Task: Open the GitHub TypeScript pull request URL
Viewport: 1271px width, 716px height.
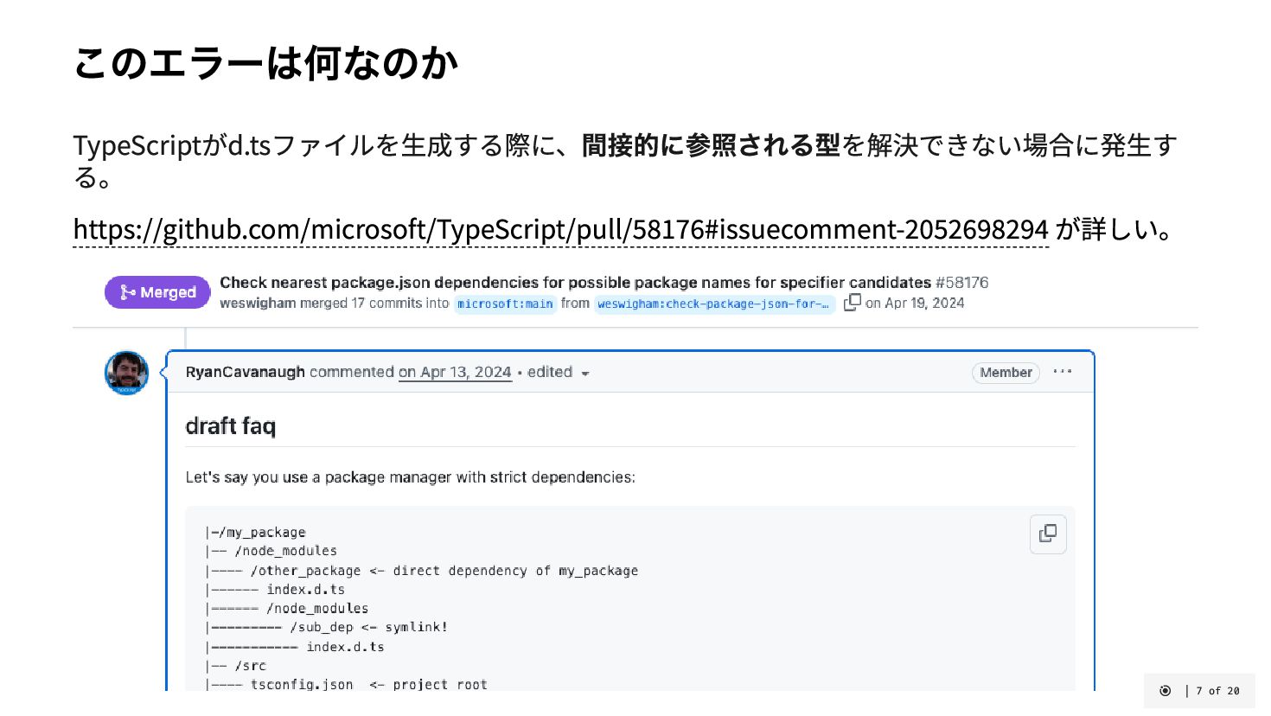Action: click(x=560, y=229)
